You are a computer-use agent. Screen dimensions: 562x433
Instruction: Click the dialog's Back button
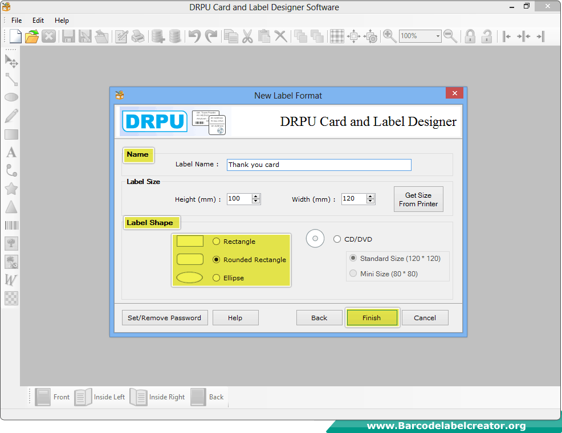(x=319, y=318)
